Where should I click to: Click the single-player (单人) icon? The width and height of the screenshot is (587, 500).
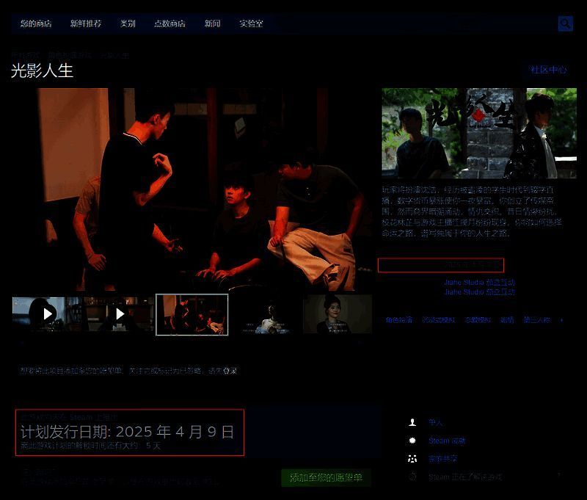412,422
